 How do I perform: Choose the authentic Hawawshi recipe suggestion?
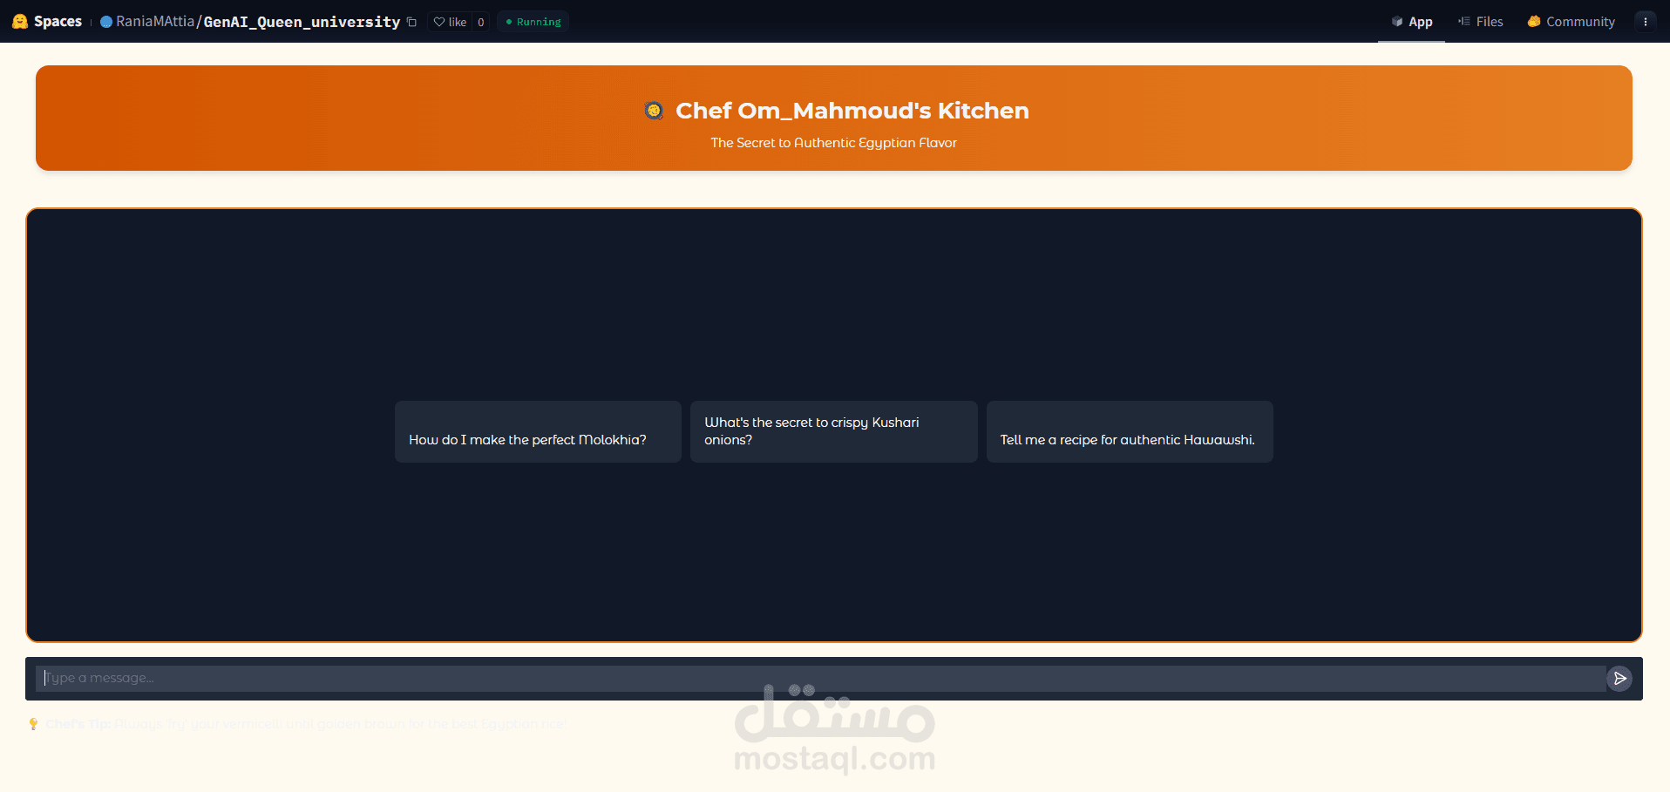click(1129, 431)
